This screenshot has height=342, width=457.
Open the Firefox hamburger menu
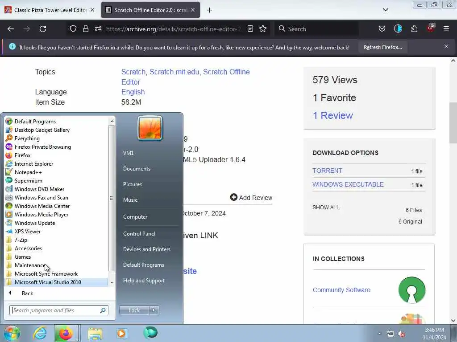click(446, 28)
